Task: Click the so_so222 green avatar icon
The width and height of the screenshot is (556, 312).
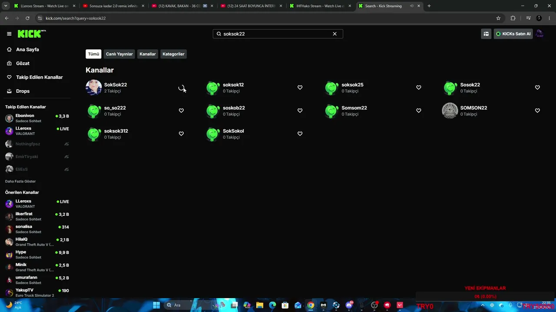Action: (x=94, y=110)
